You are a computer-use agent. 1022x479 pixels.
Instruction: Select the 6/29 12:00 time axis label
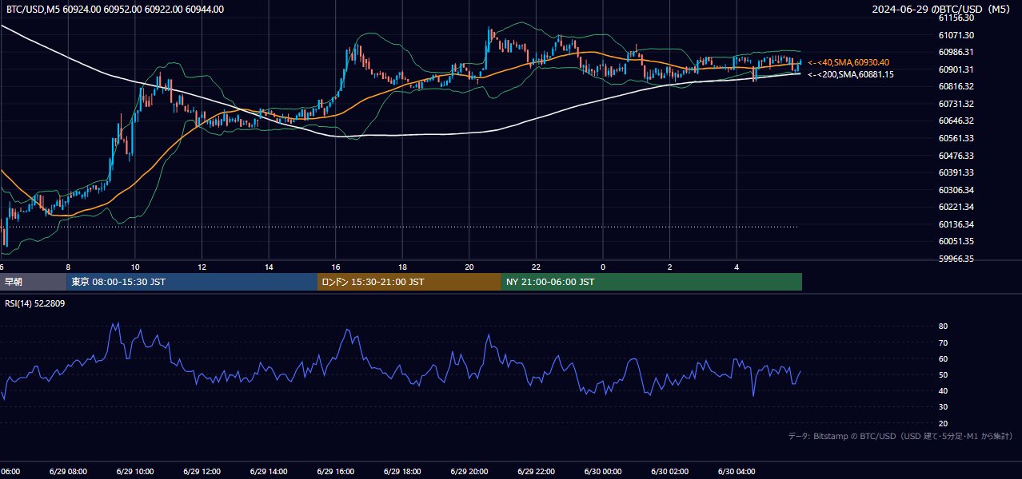click(202, 472)
